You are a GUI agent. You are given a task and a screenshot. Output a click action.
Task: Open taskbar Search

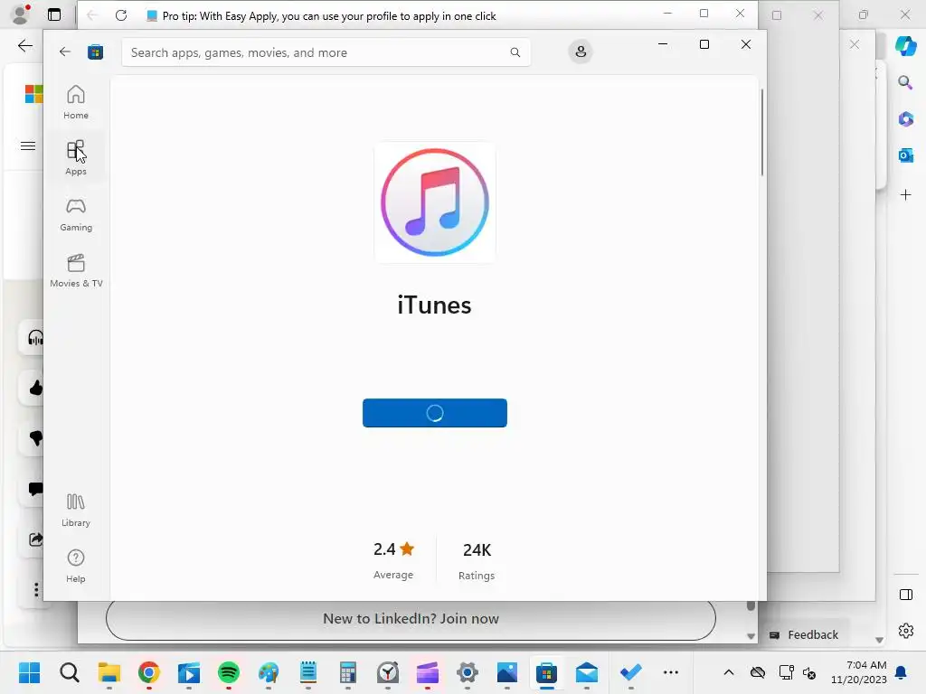tap(69, 672)
